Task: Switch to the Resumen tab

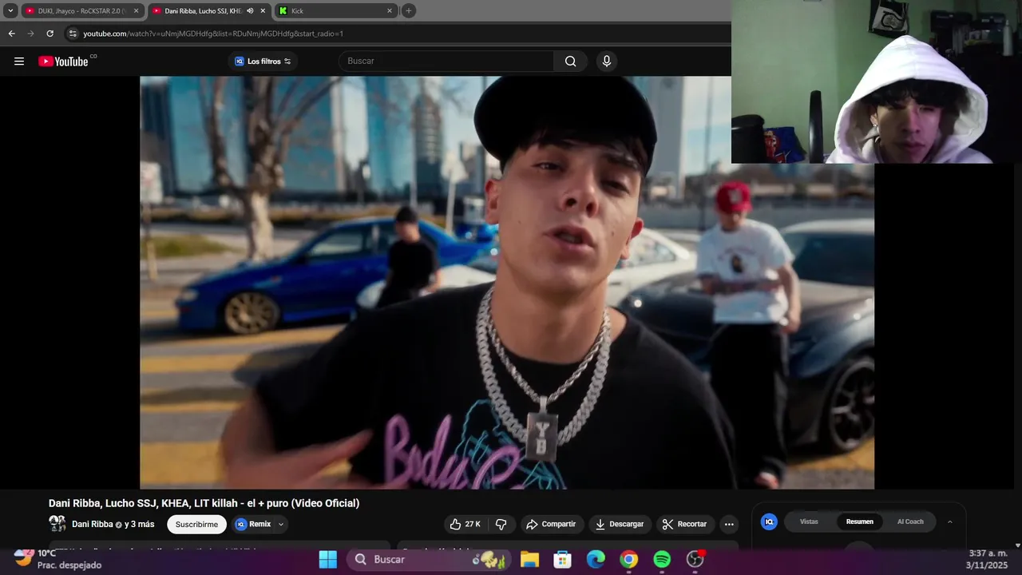Action: click(x=860, y=521)
